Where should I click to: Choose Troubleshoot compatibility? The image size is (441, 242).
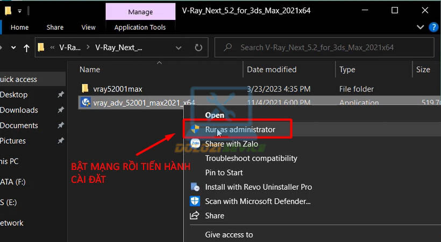tap(251, 158)
